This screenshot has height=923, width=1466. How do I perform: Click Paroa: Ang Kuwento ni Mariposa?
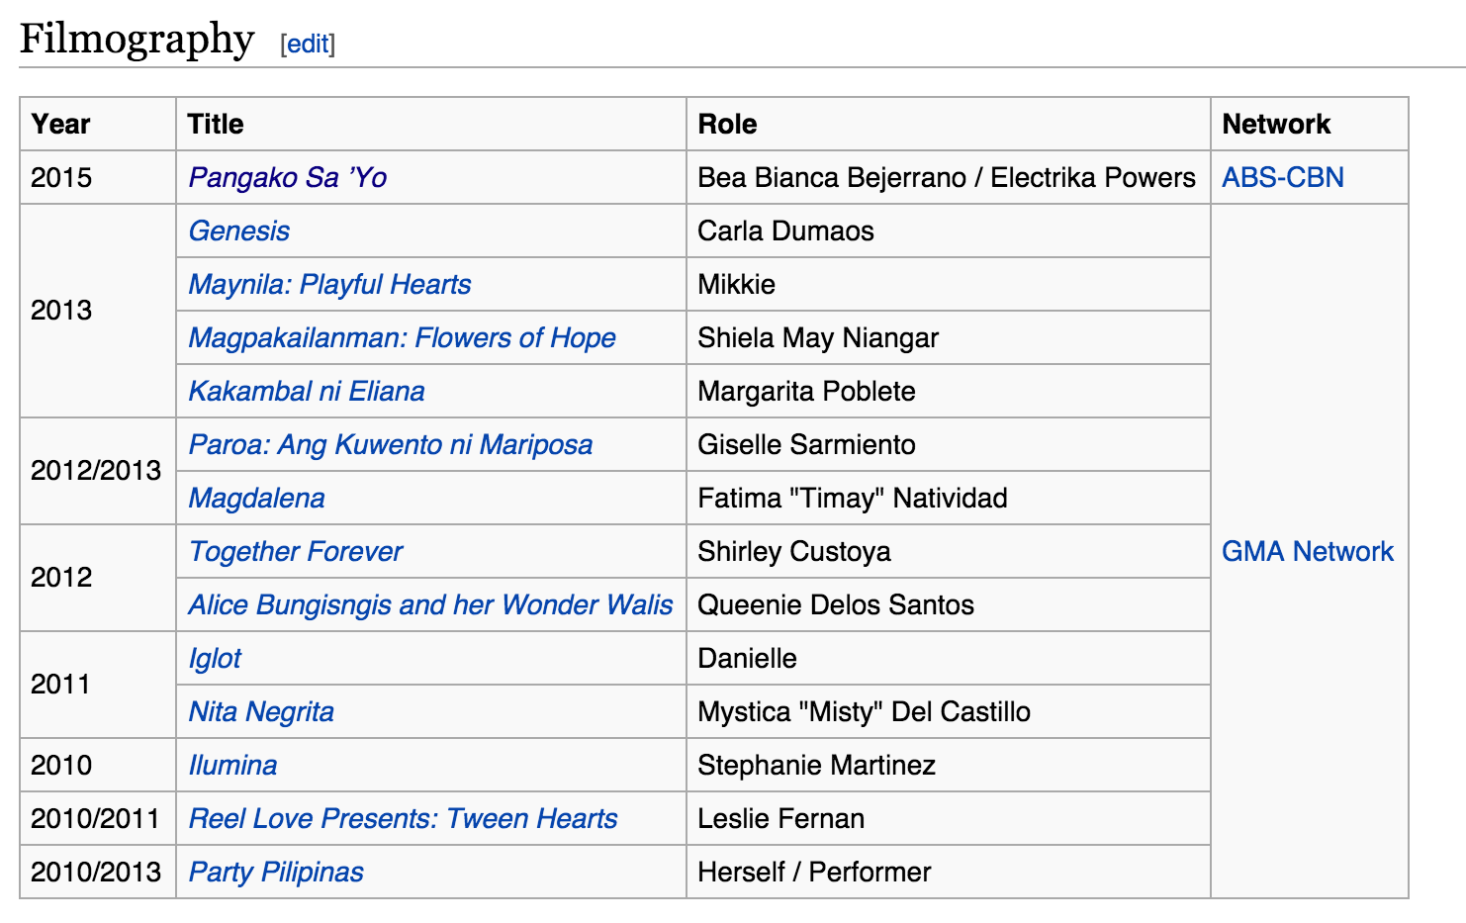coord(391,445)
